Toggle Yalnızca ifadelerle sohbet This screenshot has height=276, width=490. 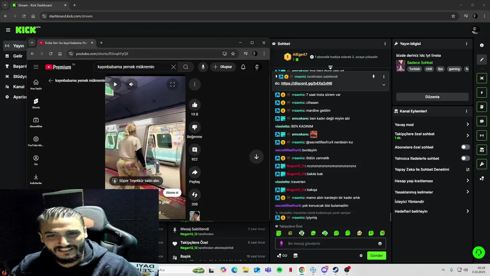465,158
